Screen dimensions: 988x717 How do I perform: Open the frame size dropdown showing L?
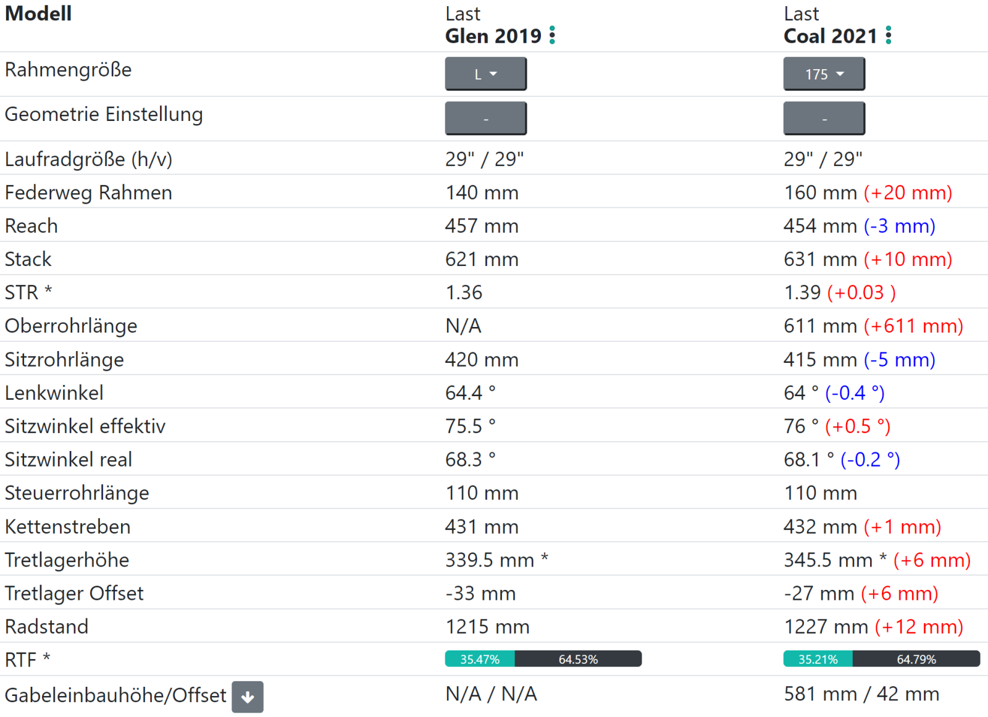click(x=485, y=74)
